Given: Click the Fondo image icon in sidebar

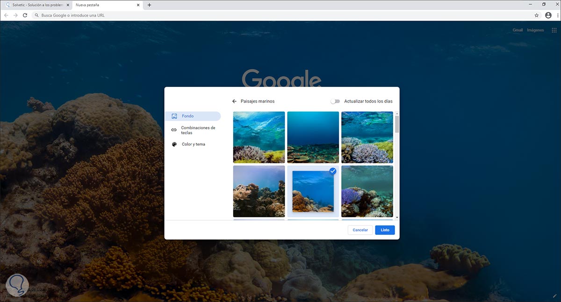Looking at the screenshot, I should tap(174, 116).
